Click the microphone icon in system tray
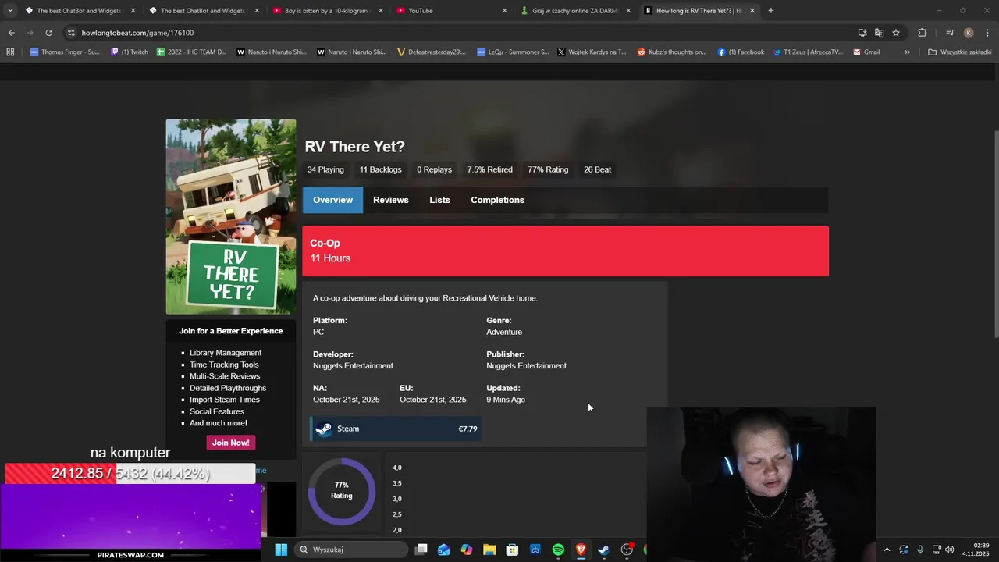 (920, 550)
